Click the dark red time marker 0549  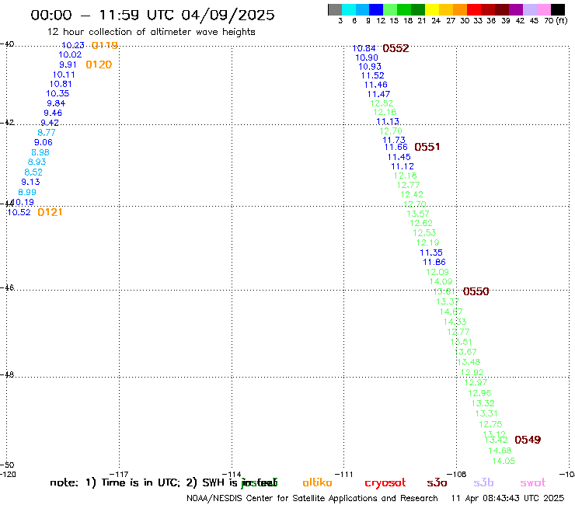tap(528, 440)
